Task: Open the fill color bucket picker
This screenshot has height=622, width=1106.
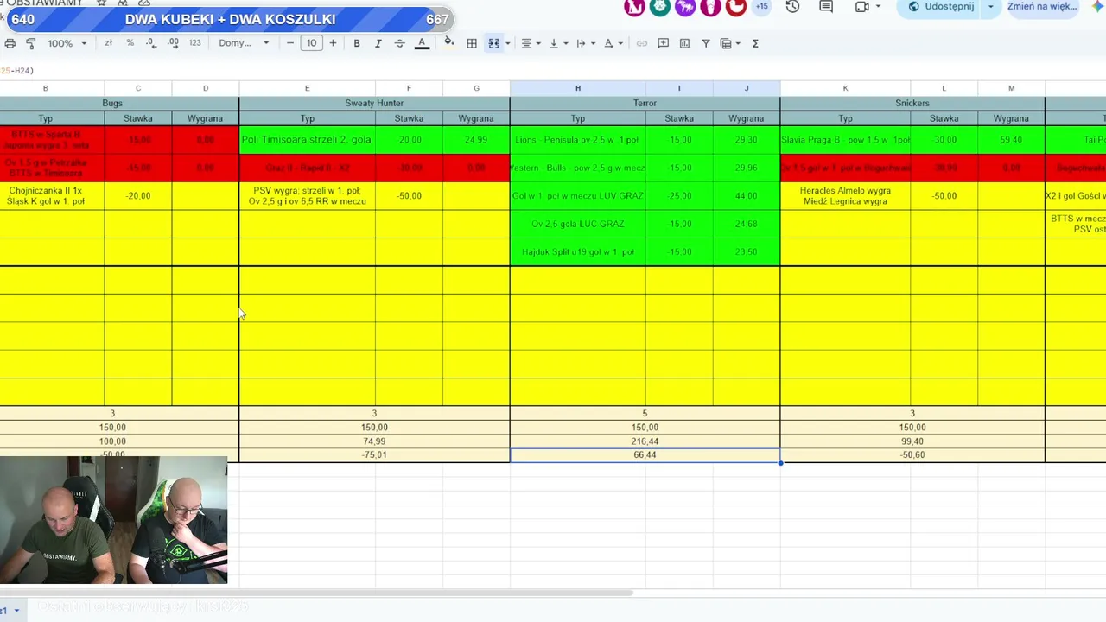Action: coord(448,42)
